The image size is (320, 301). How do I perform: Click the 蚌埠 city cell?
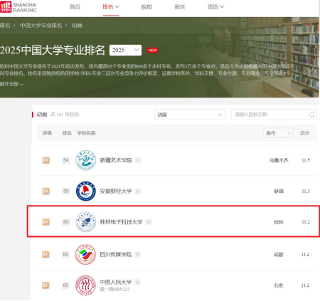(279, 191)
